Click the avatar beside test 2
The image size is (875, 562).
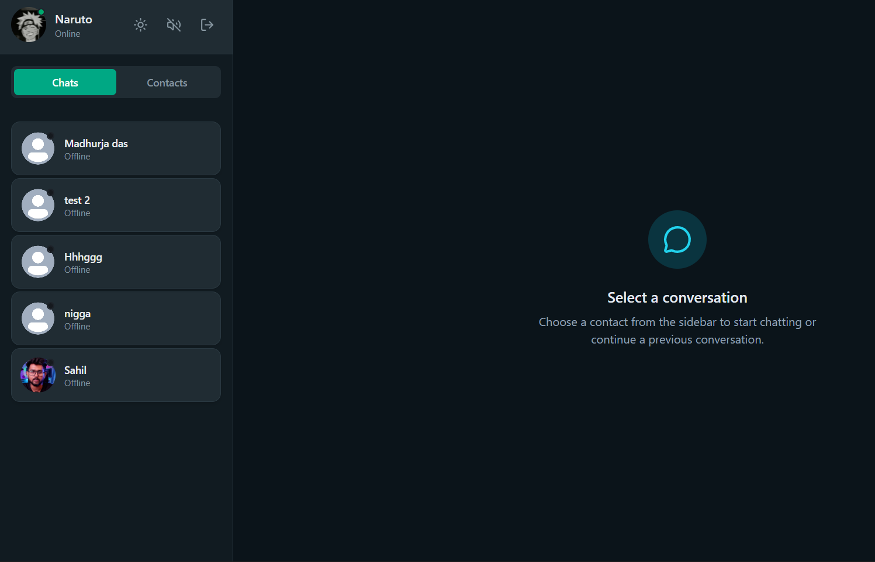(38, 205)
